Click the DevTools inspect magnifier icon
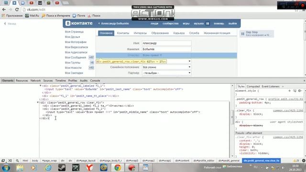The height and width of the screenshot is (172, 306). point(17,161)
